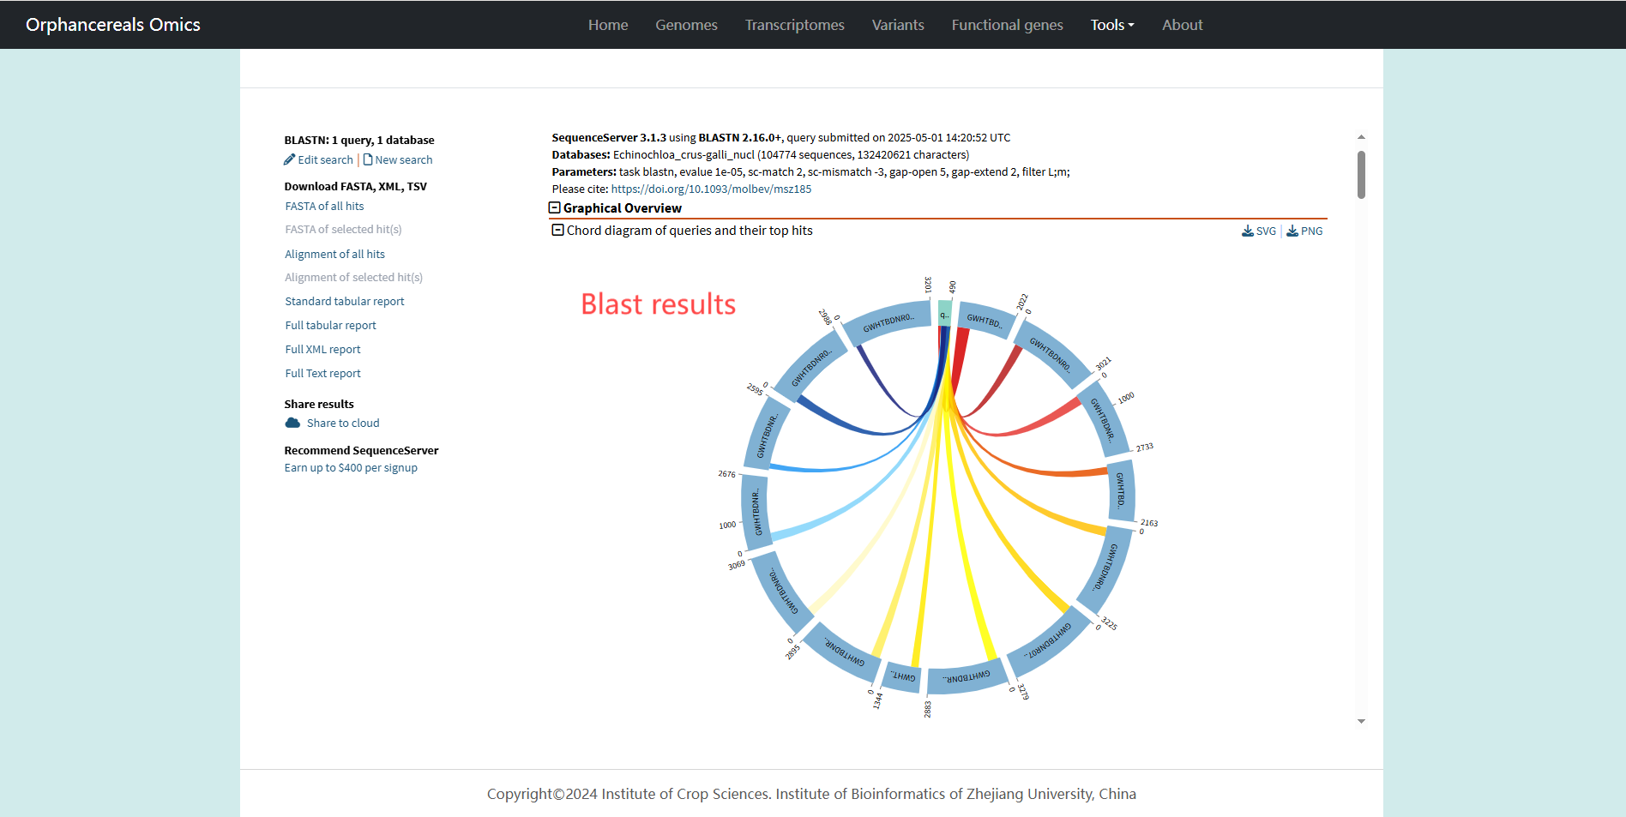
Task: Open the Transcriptomes menu item
Action: click(x=794, y=25)
